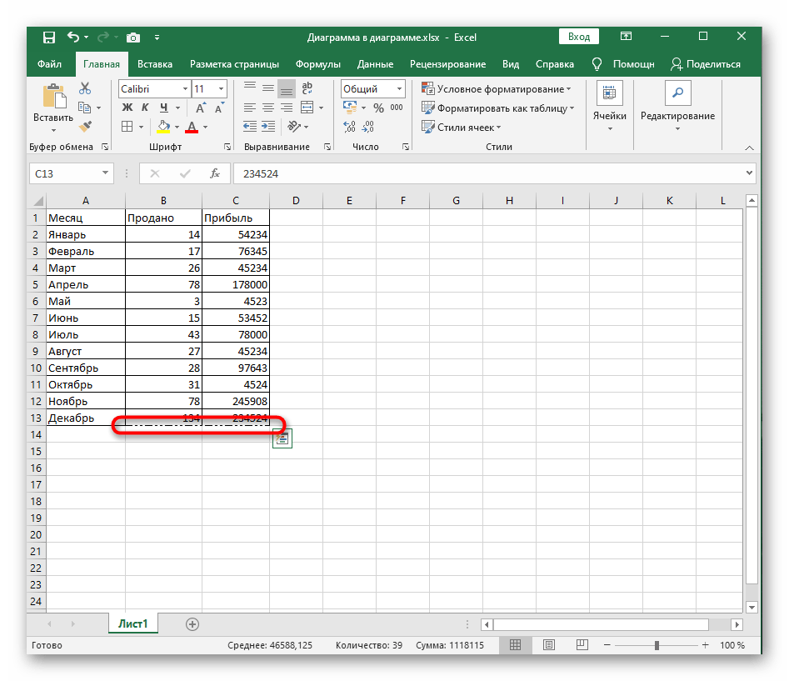This screenshot has height=681, width=789.
Task: Click the Поделиться share button
Action: coord(705,64)
